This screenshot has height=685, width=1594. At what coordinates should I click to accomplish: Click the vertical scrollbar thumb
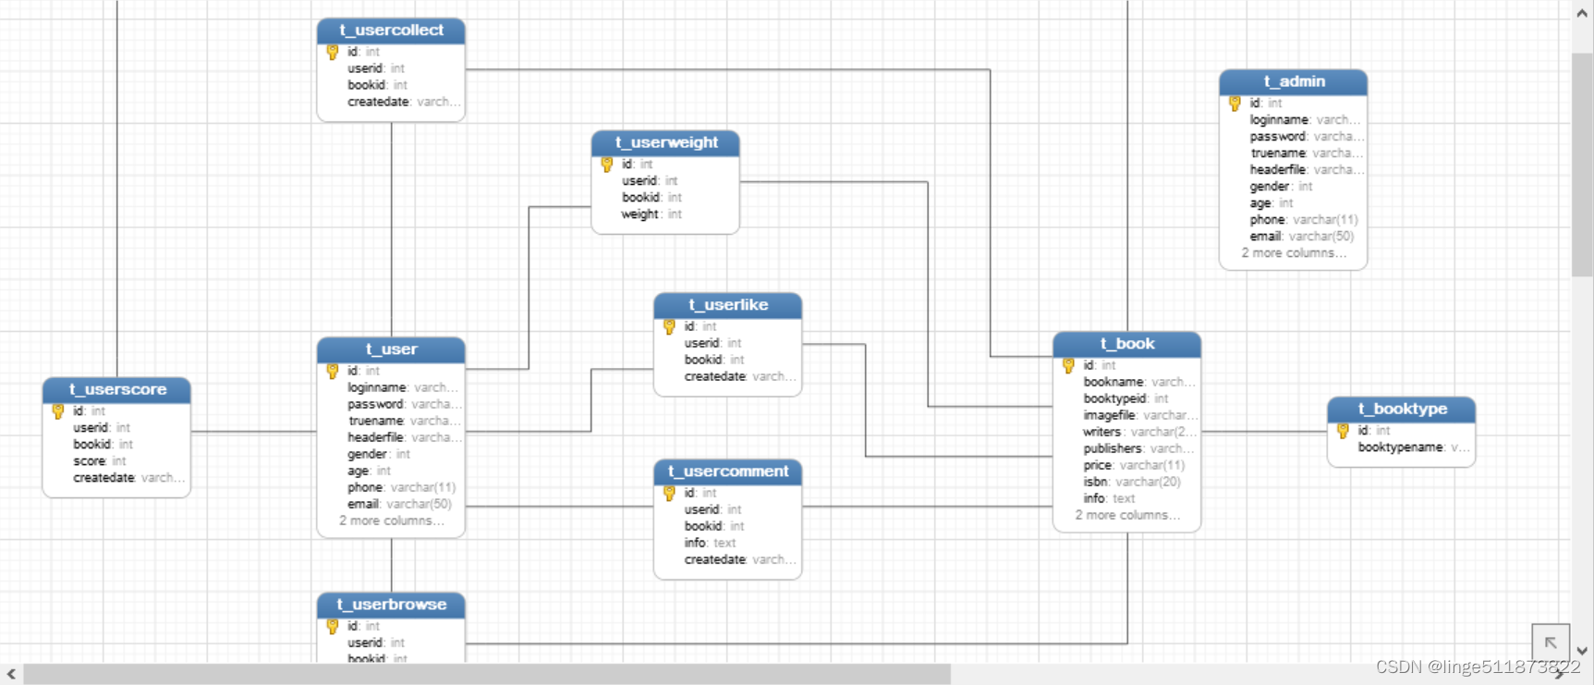tap(1582, 165)
